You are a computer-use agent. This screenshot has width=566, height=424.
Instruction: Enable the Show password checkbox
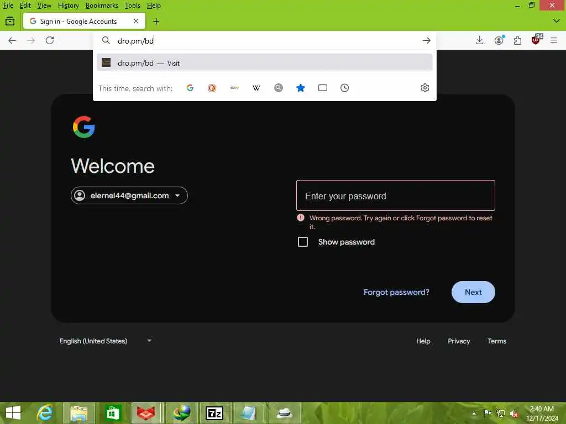click(x=303, y=242)
